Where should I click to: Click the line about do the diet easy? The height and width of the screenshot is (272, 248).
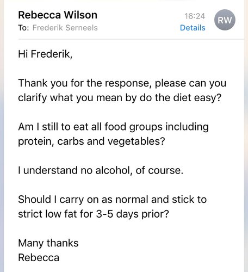tap(120, 98)
